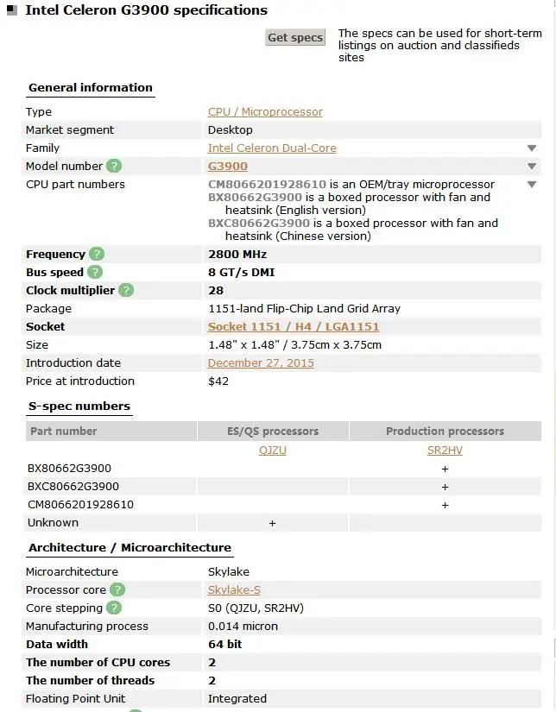Follow the Skylake-S processor core link
Image resolution: width=556 pixels, height=712 pixels.
coord(234,589)
